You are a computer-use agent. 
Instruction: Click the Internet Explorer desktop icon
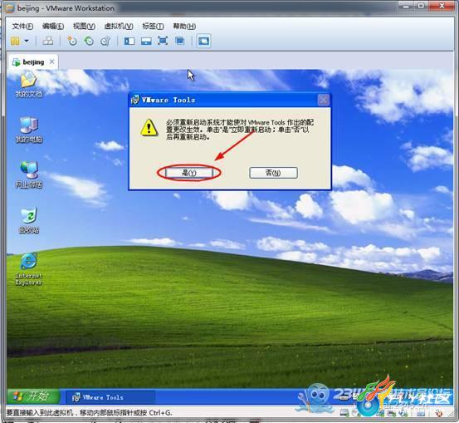[29, 269]
